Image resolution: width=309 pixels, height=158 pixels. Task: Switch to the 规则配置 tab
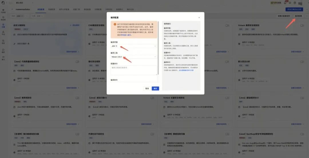(x=41, y=9)
